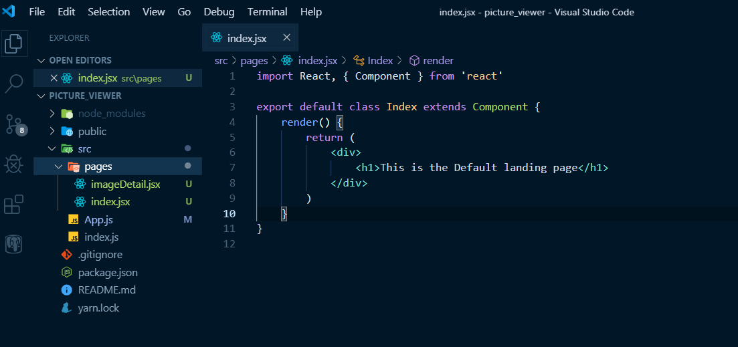738x347 pixels.
Task: Click method cube icon beside render breadcrumb
Action: click(x=414, y=60)
